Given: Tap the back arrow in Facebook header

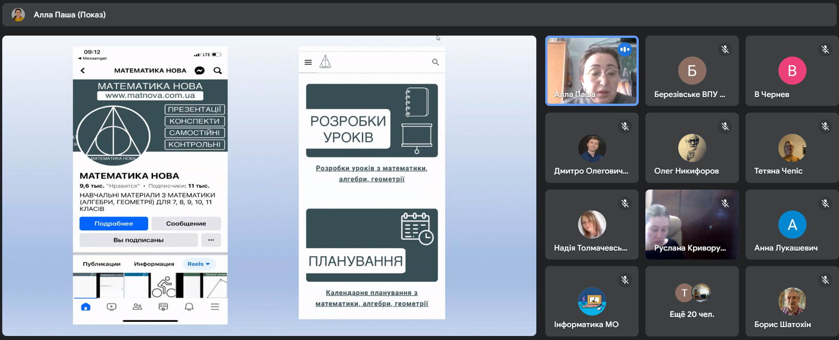Looking at the screenshot, I should [x=83, y=70].
